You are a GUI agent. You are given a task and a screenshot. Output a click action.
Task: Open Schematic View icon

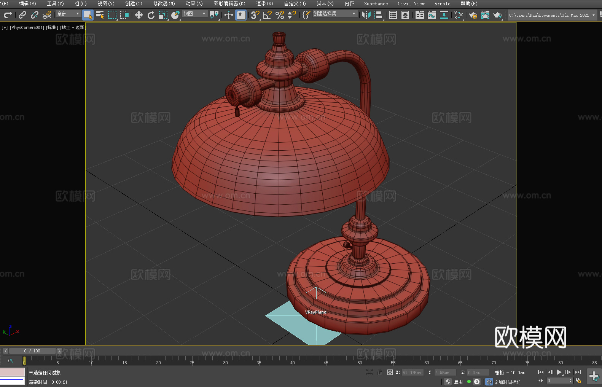point(459,15)
